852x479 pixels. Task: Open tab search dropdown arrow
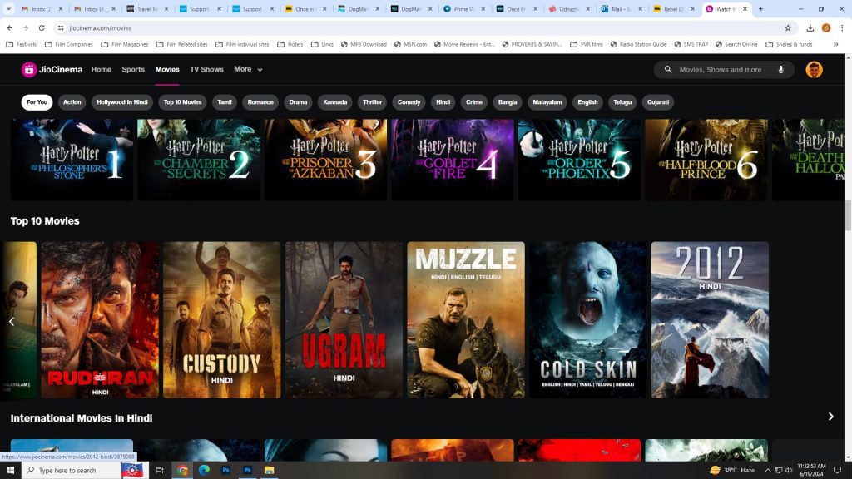[8, 8]
